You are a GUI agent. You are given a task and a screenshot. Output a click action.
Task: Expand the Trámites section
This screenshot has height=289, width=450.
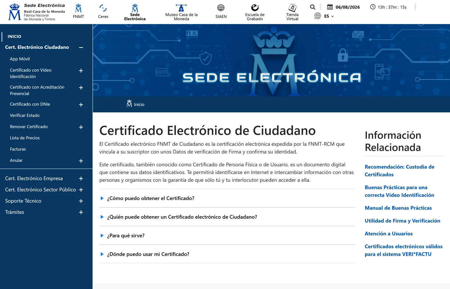click(x=81, y=212)
